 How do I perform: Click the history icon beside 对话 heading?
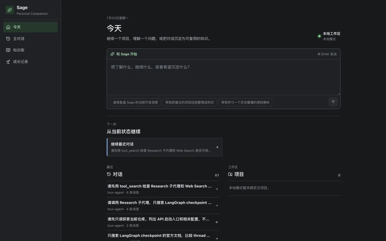(109, 174)
